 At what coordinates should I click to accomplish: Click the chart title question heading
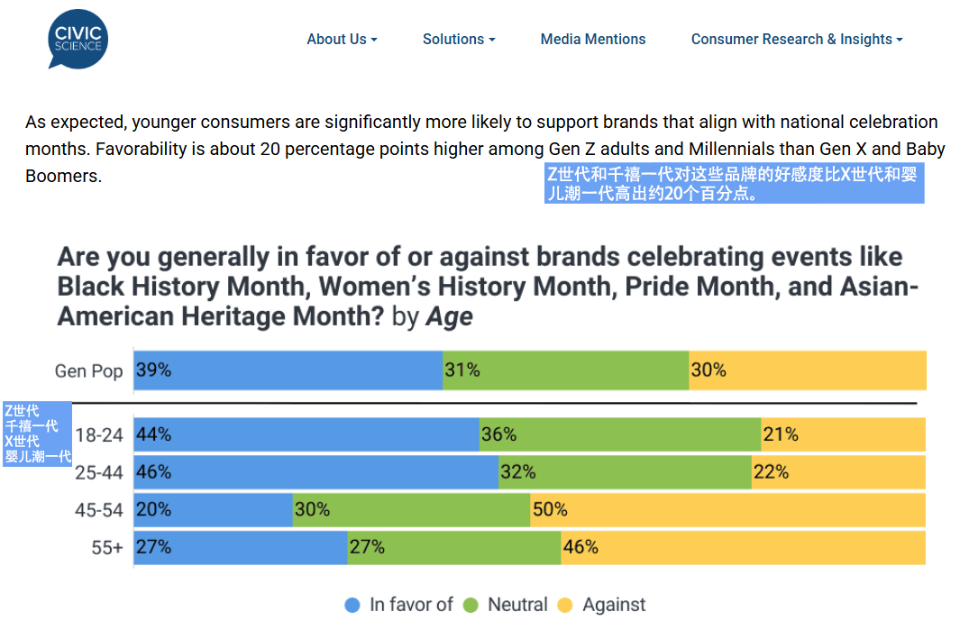(x=487, y=287)
